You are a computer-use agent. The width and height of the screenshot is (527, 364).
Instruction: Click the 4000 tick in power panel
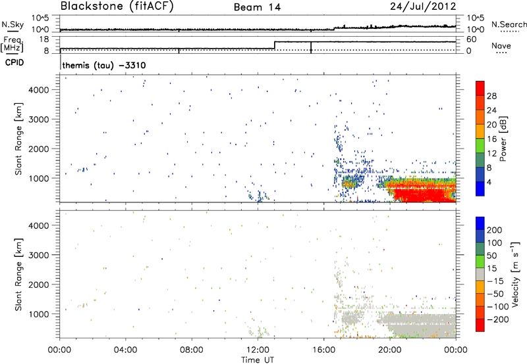tap(39, 90)
